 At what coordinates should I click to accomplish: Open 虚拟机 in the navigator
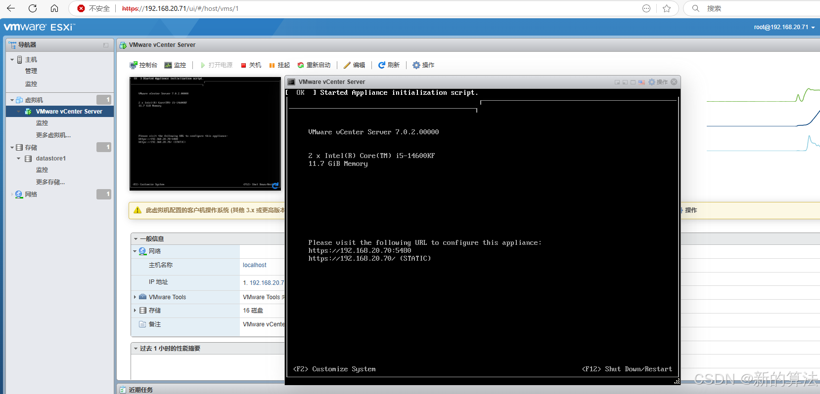(x=34, y=100)
